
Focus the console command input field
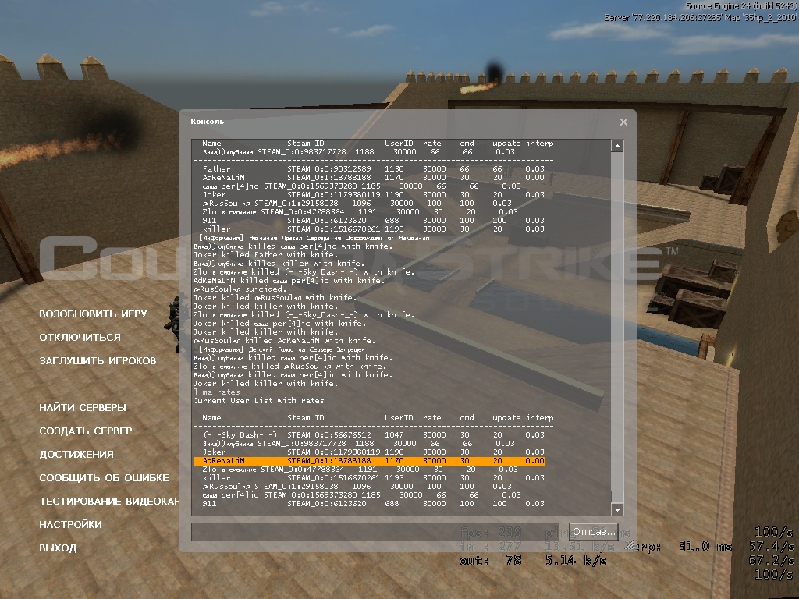pyautogui.click(x=375, y=532)
